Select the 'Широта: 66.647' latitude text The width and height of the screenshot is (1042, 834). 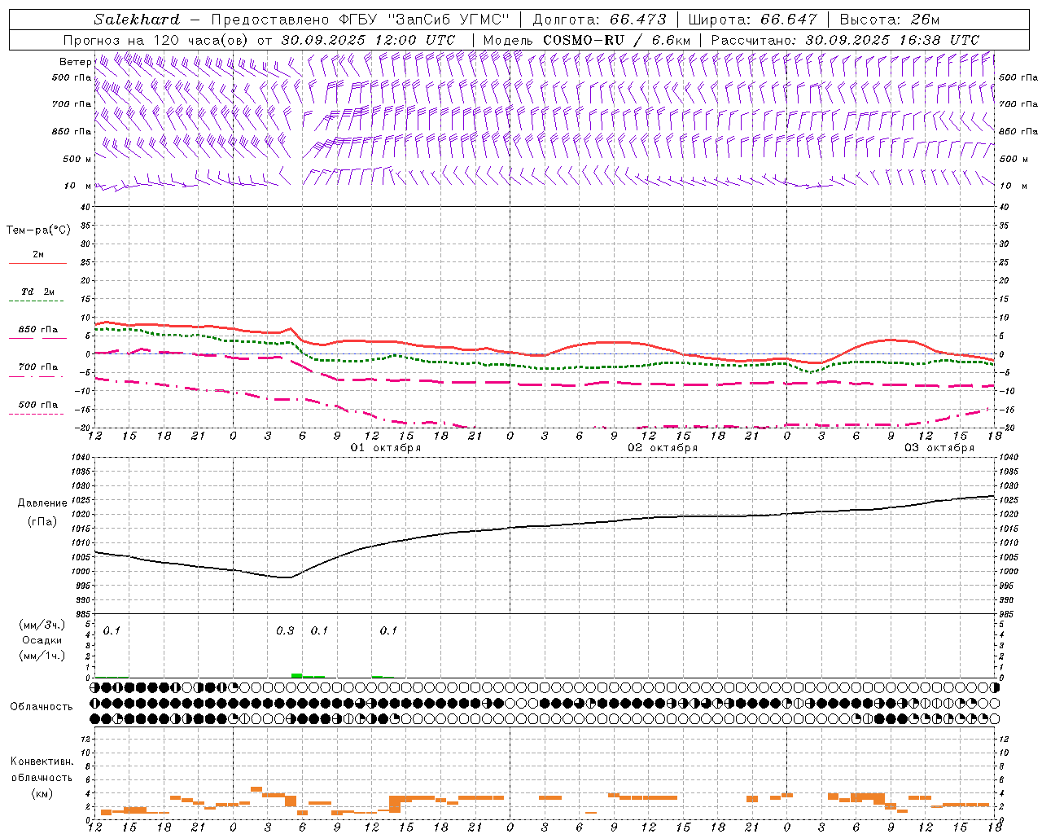pos(752,20)
